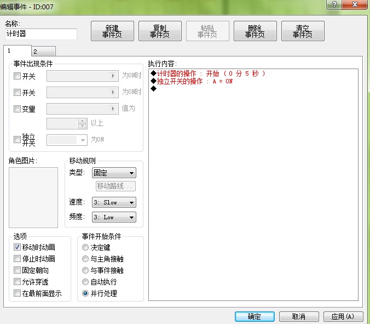Uncheck the 移动时动画 option

tap(17, 247)
